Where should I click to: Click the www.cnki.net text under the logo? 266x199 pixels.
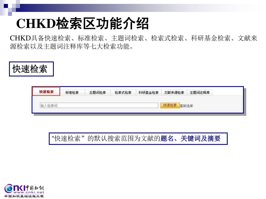click(x=29, y=193)
